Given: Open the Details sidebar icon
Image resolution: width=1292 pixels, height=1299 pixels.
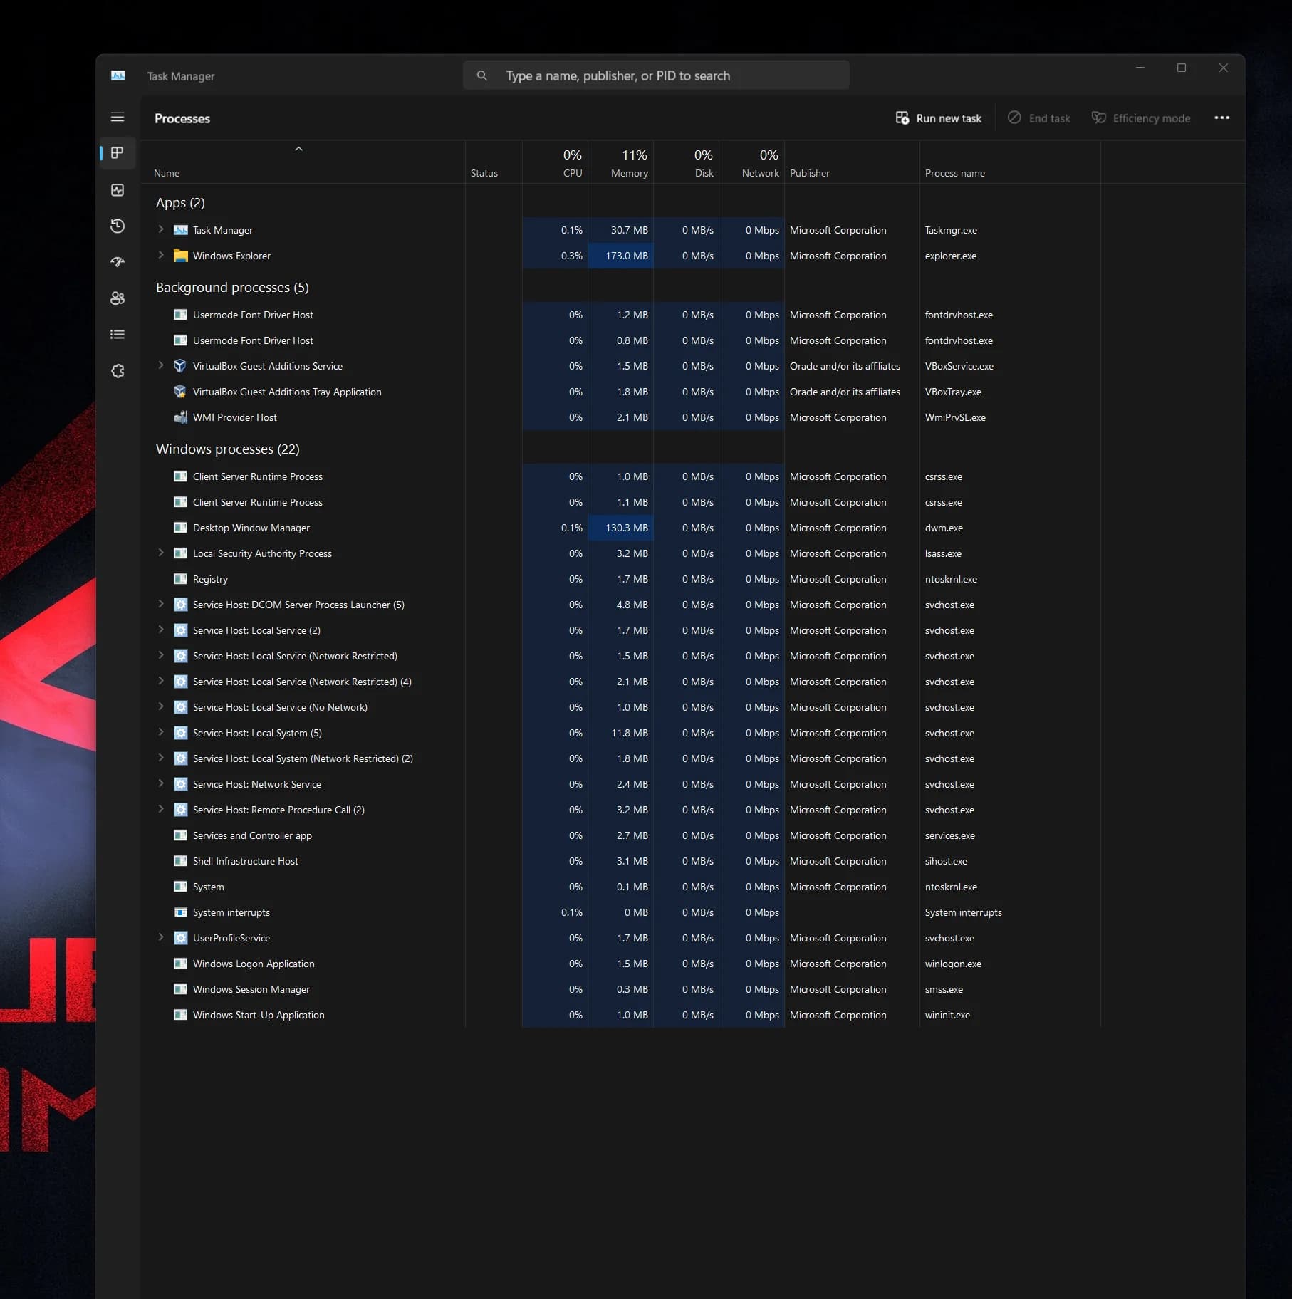Looking at the screenshot, I should point(118,334).
